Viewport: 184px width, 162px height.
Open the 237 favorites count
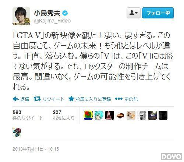click(64, 115)
